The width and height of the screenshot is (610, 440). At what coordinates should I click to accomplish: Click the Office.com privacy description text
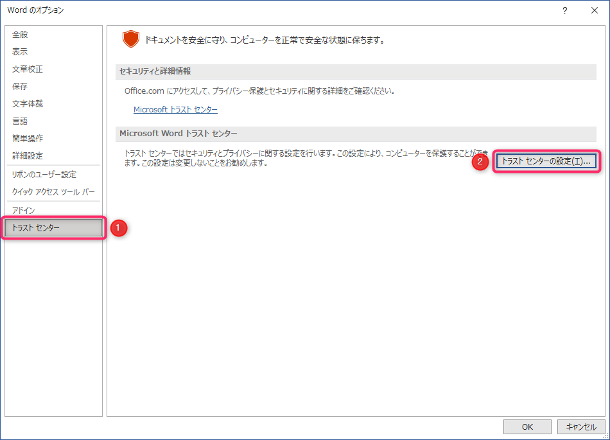[x=260, y=91]
